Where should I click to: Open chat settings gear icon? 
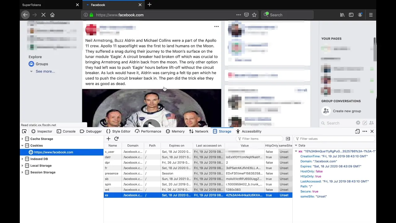(358, 123)
